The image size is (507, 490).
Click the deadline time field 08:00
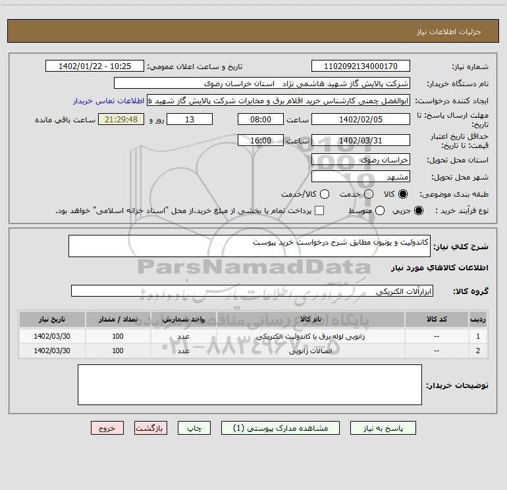[261, 119]
